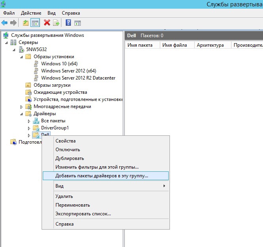Choose Изменить фильтры для этой группы
The image size is (263, 247).
click(106, 167)
